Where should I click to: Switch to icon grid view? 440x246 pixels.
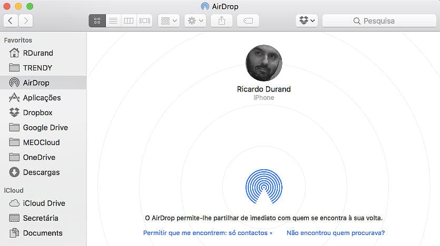pos(97,20)
